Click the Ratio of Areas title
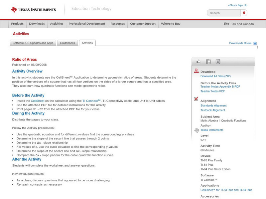Viewport: 266px width, 199px height. [x=24, y=60]
